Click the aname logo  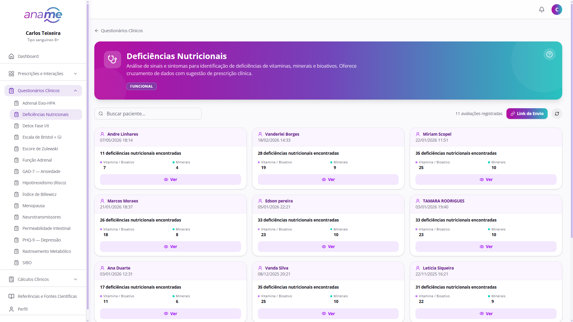43,15
